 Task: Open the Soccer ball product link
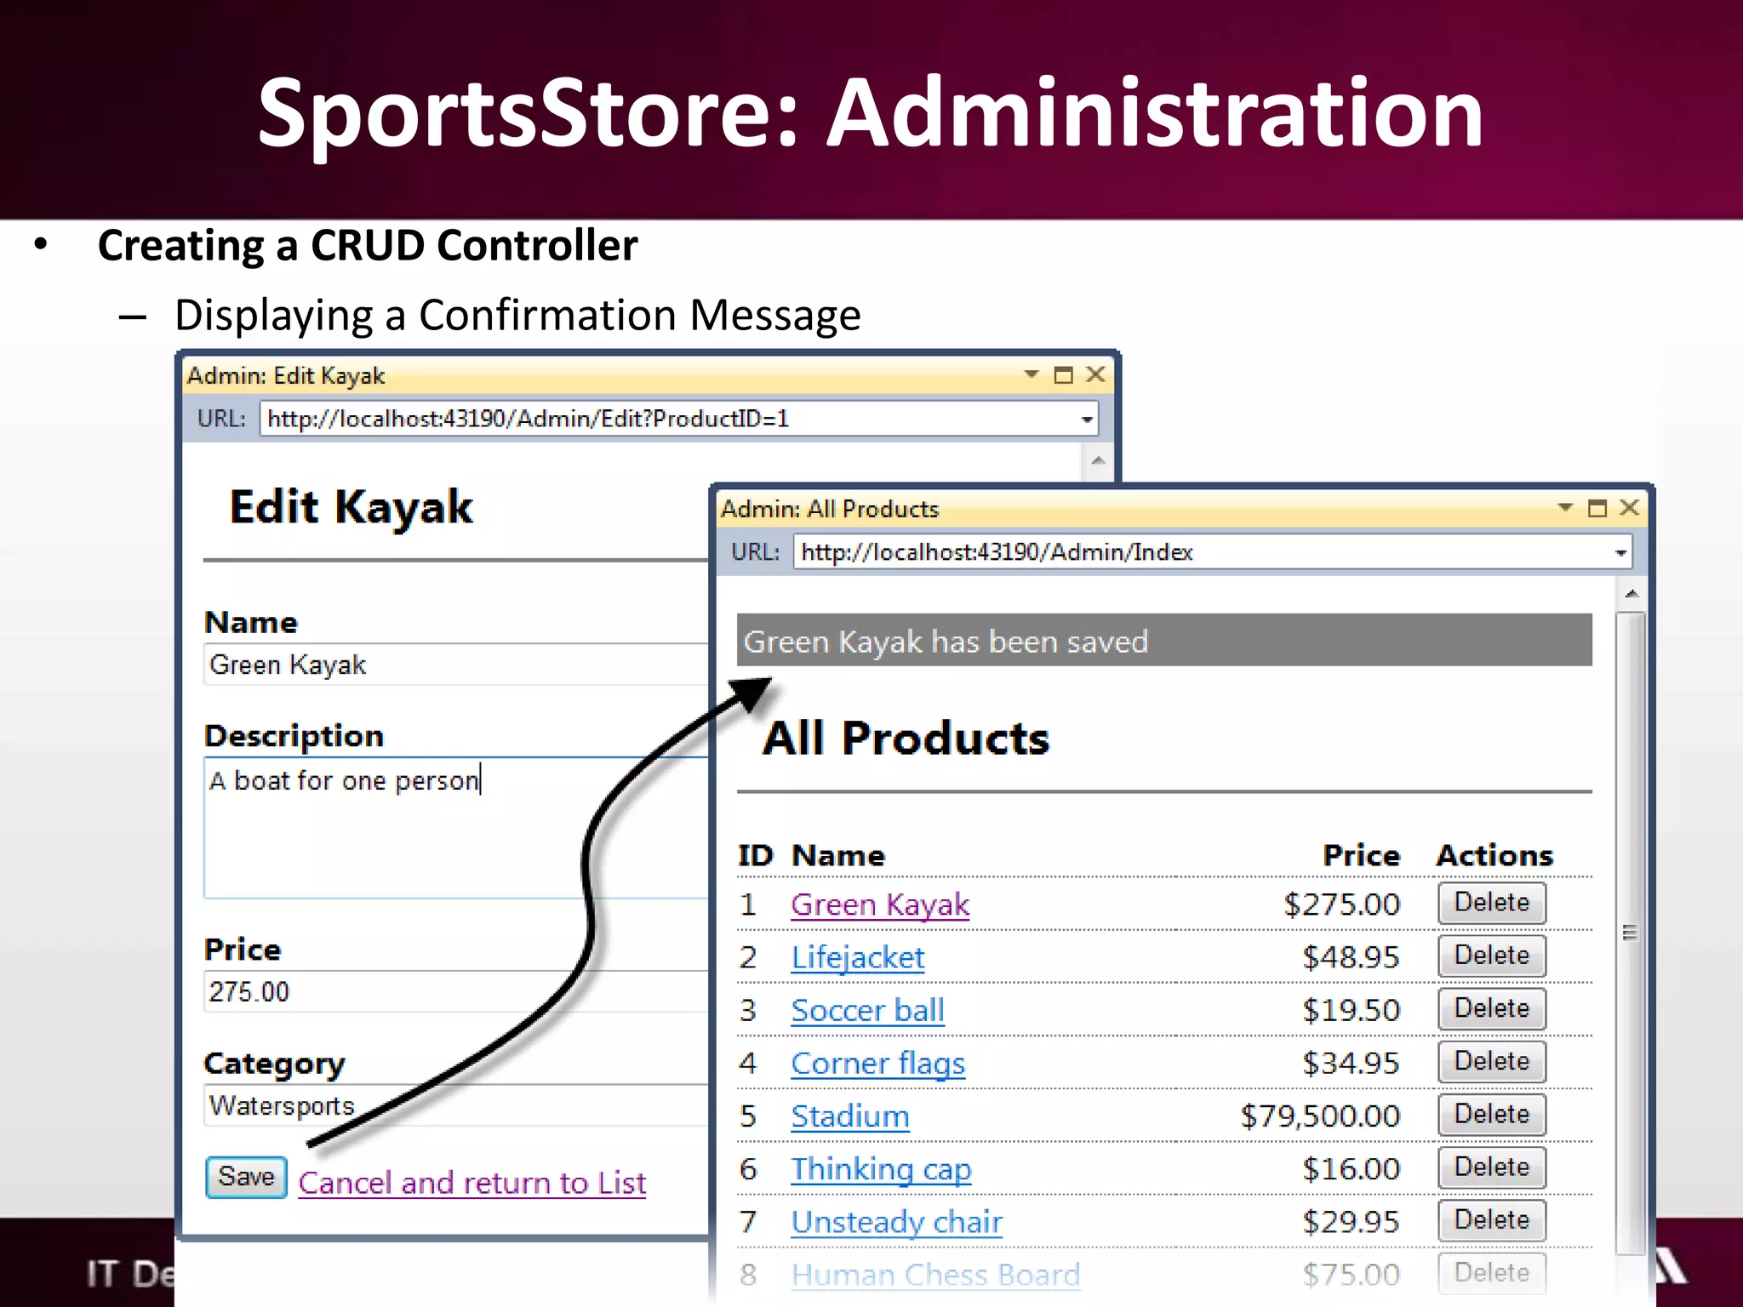coord(867,1010)
